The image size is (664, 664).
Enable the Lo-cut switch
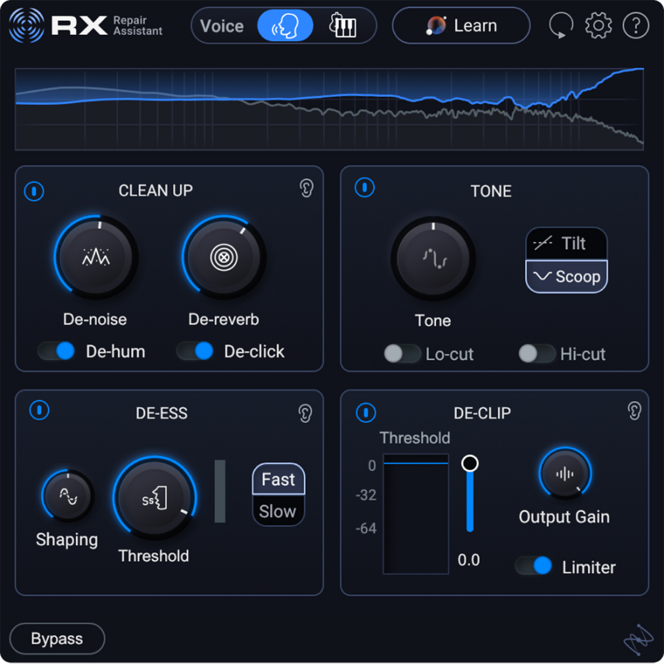coord(402,354)
